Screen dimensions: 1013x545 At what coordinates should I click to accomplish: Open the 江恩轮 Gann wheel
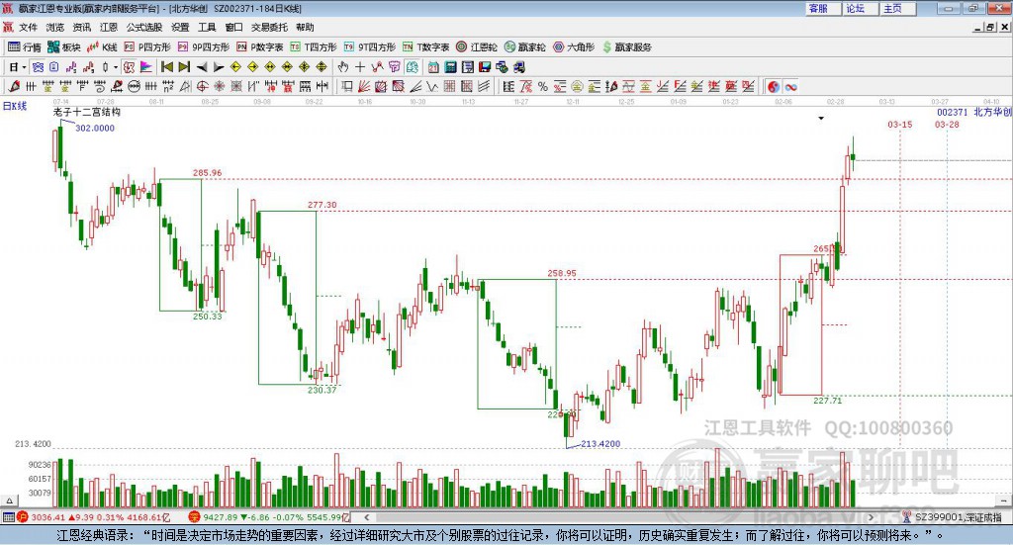pyautogui.click(x=477, y=47)
